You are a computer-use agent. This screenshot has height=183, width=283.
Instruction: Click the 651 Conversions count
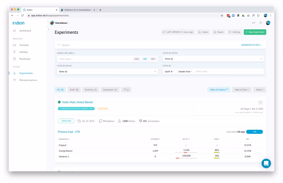[149, 121]
